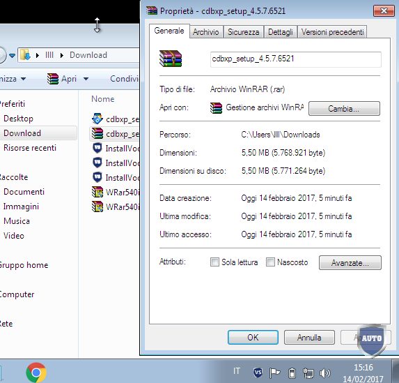Select the second WRar540 installer icon
The height and width of the screenshot is (383, 399).
coord(97,206)
